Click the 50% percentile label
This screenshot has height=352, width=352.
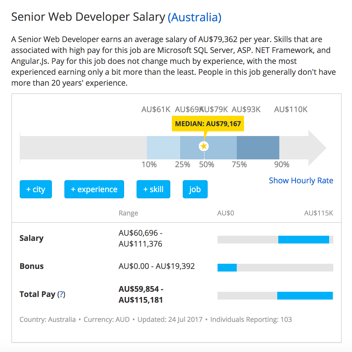tap(207, 165)
